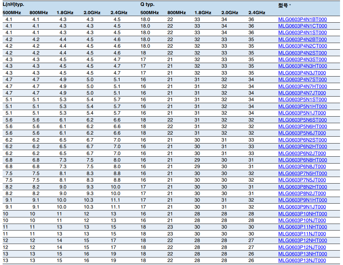Click the MLG0603P4N1CT000 part number link
Screen dimensions: 343x265
(x=302, y=26)
